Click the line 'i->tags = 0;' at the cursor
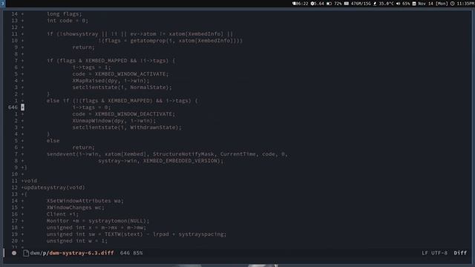This screenshot has width=475, height=267. tap(91, 108)
